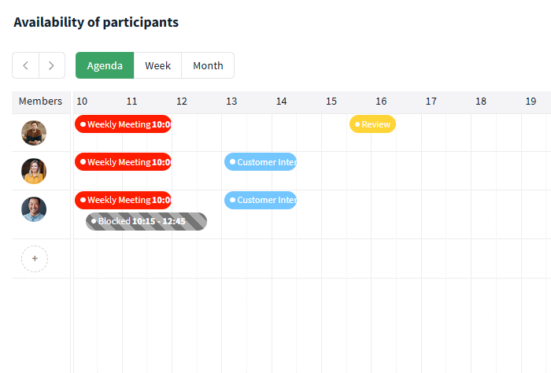Click the first member's avatar

tap(34, 133)
